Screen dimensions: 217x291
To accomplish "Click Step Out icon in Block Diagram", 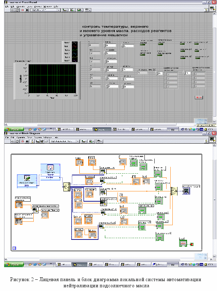I will (46, 142).
